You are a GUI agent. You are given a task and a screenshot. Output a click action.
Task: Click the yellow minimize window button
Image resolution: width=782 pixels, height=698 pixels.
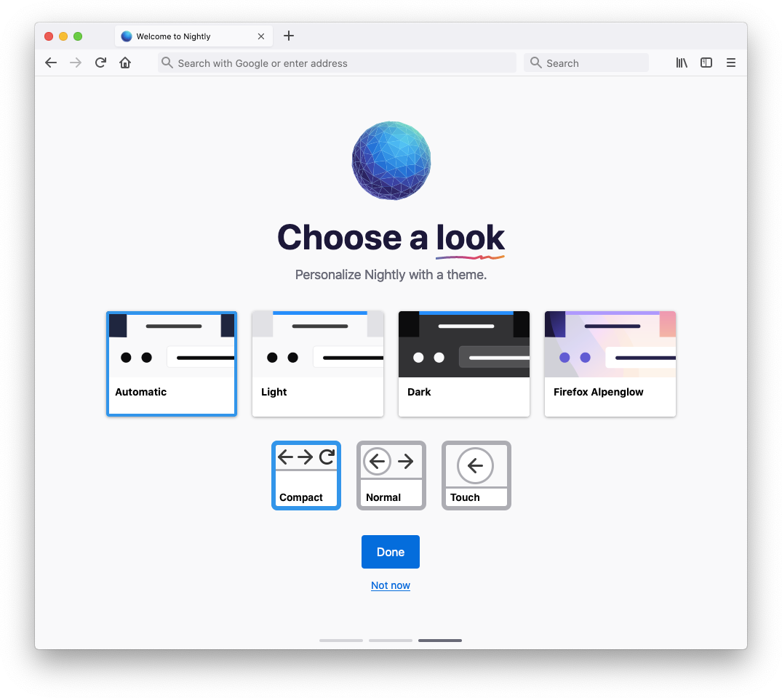coord(63,36)
